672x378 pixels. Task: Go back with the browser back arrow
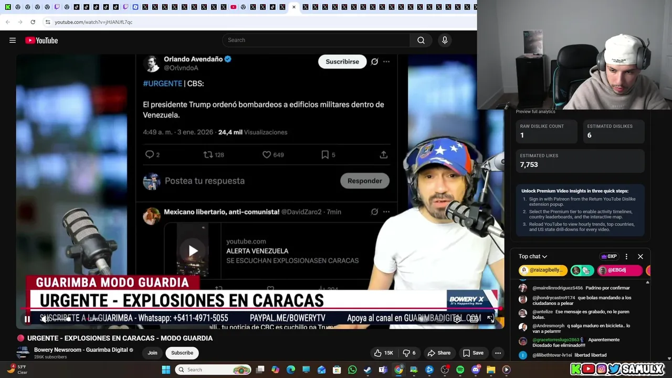pyautogui.click(x=8, y=22)
